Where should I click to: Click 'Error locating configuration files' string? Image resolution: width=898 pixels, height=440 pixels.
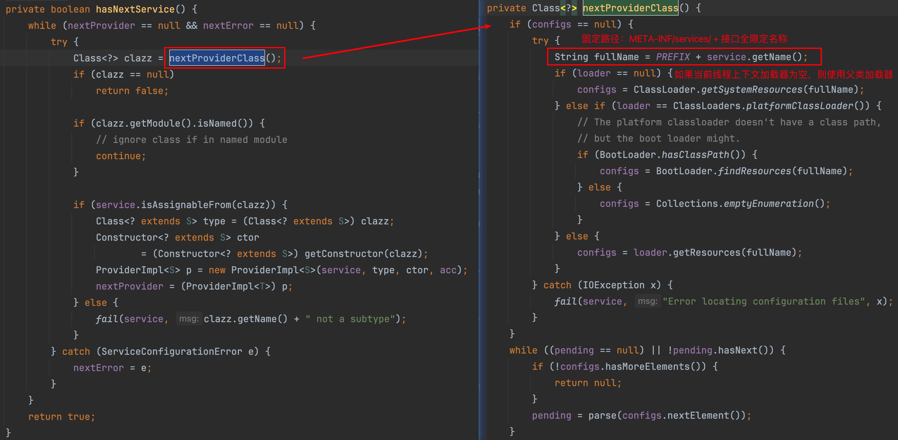tap(764, 301)
